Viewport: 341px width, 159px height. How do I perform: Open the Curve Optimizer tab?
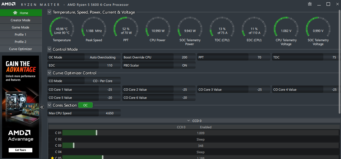click(21, 49)
